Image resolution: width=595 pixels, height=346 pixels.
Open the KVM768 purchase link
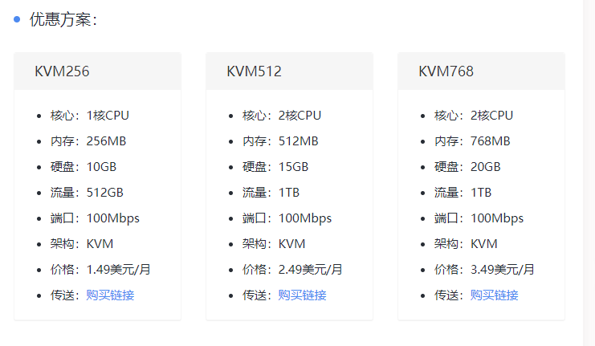494,295
